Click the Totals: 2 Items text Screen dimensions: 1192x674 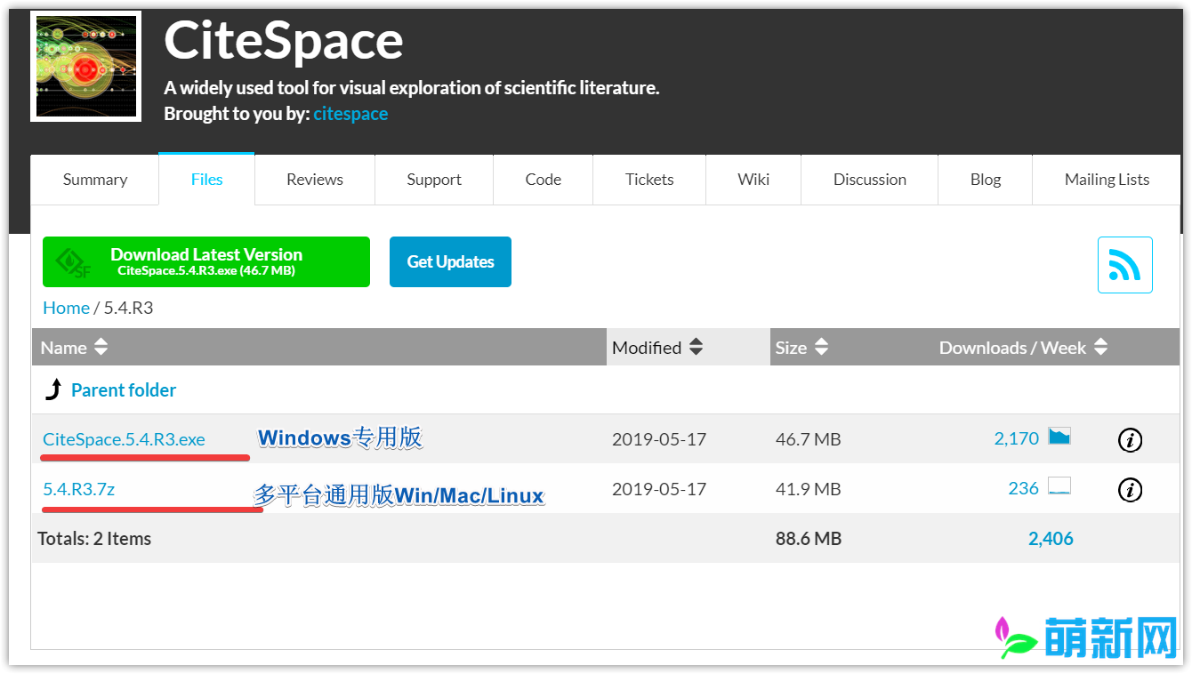[x=94, y=539]
